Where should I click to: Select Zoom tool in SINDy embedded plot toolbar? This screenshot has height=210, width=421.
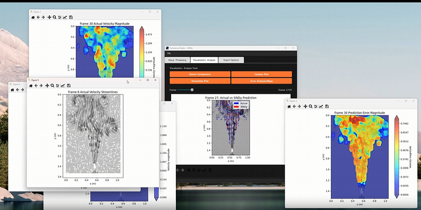pyautogui.click(x=194, y=170)
